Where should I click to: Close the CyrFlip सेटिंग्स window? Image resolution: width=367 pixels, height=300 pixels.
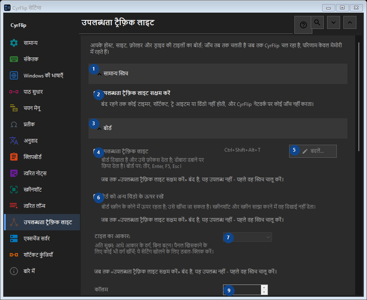click(x=356, y=8)
